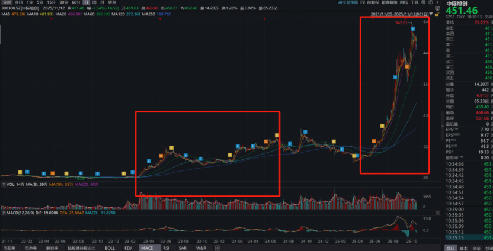Switch chart to 日 daily period

click(86, 2)
